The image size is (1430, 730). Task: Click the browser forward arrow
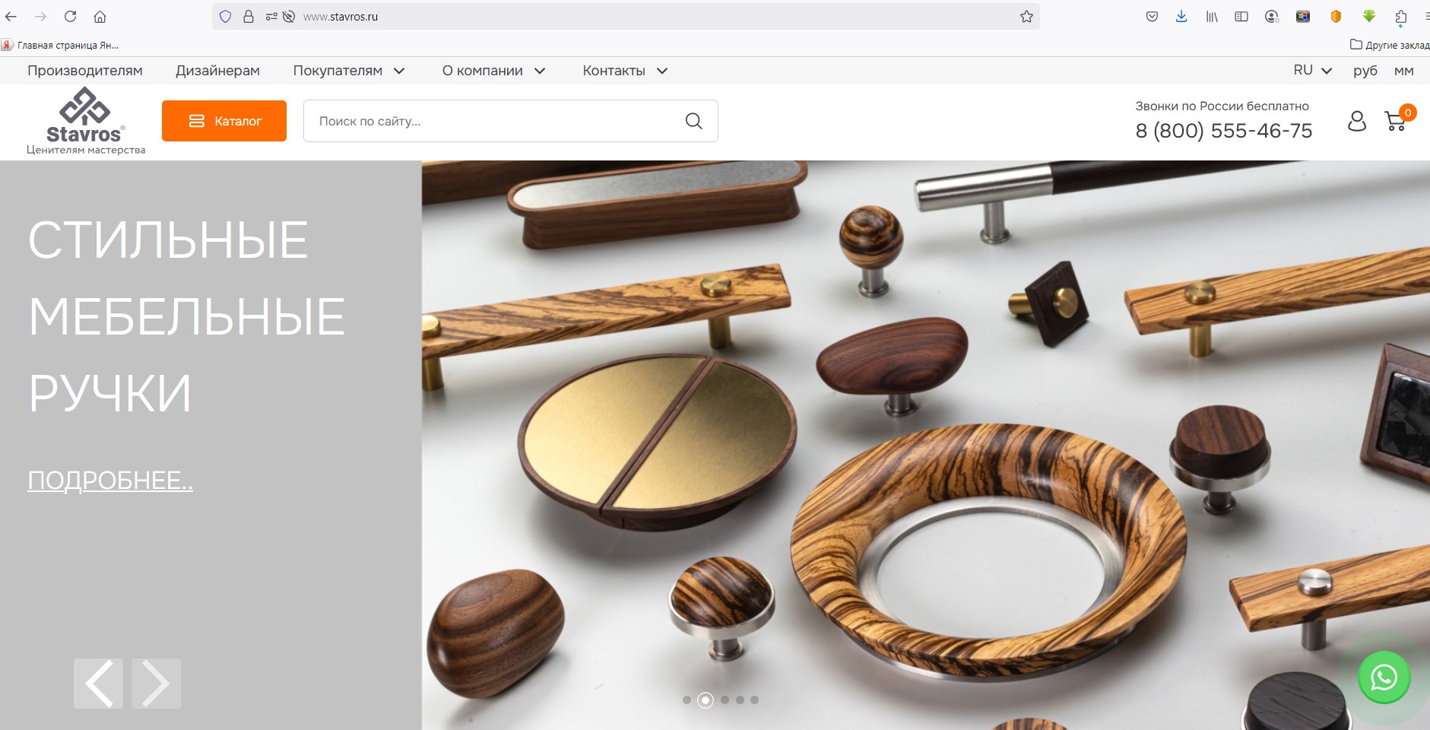click(x=40, y=17)
